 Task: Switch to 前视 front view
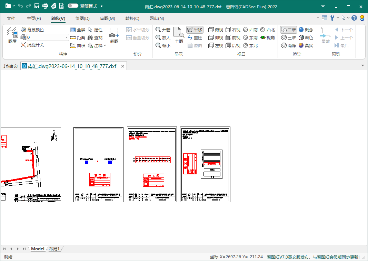point(233,38)
